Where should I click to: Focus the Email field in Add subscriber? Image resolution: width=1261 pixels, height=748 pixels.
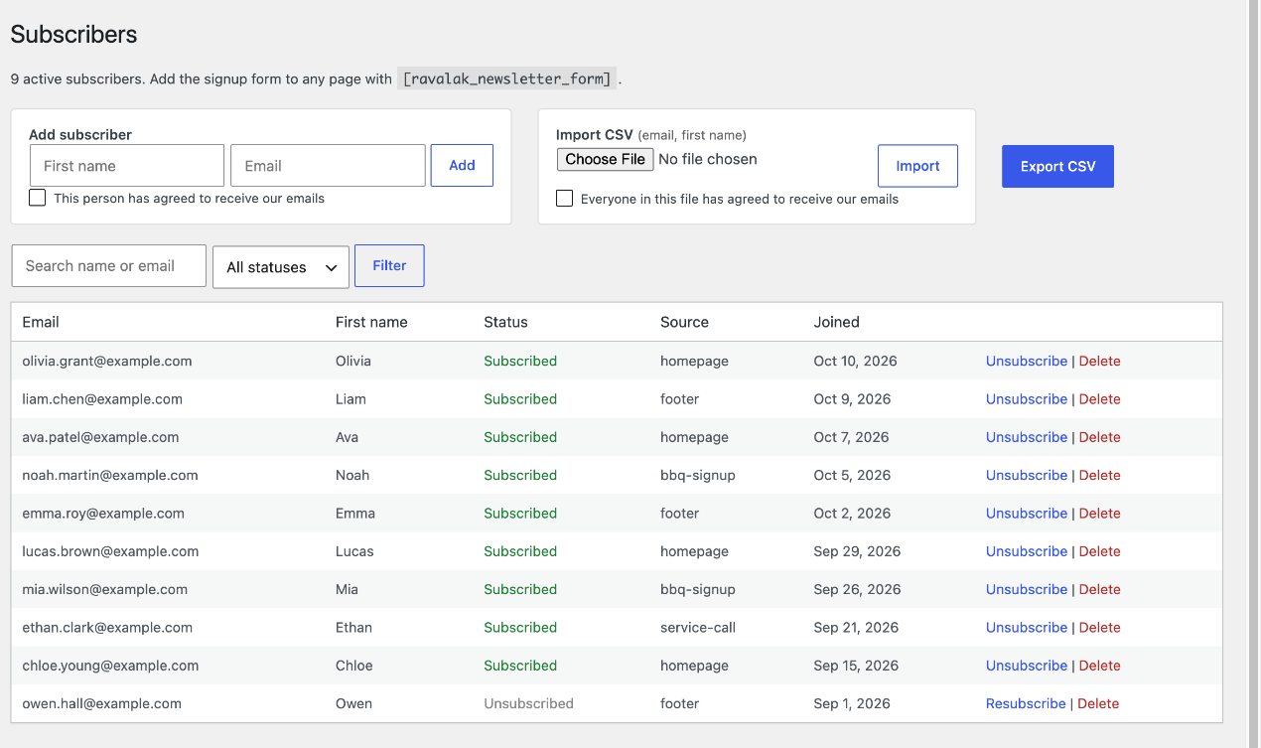[328, 166]
